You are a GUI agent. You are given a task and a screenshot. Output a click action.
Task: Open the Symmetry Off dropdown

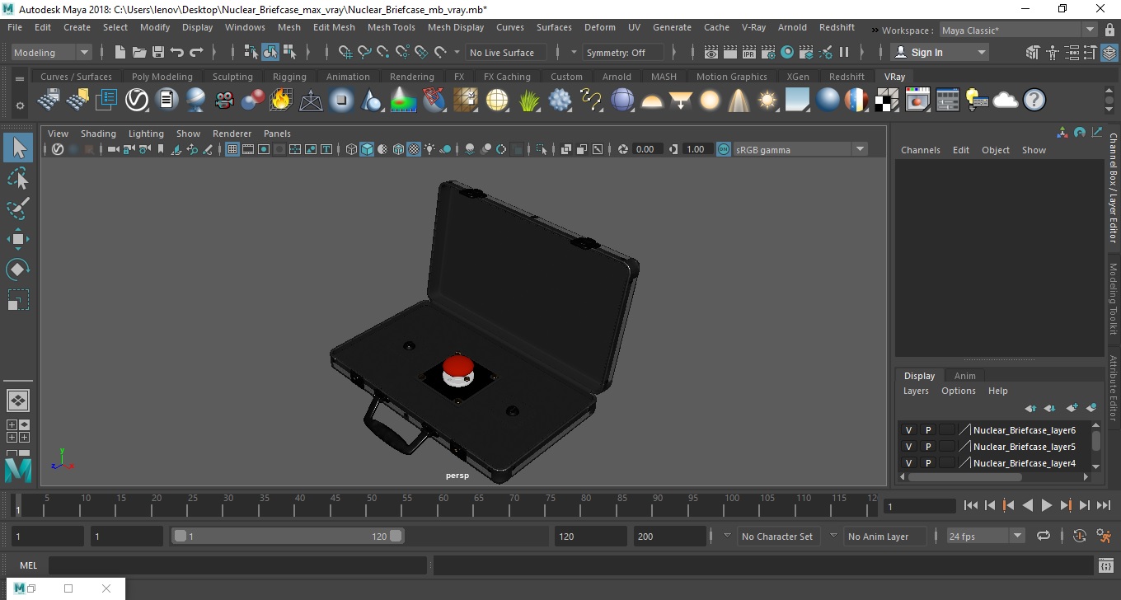pos(623,52)
